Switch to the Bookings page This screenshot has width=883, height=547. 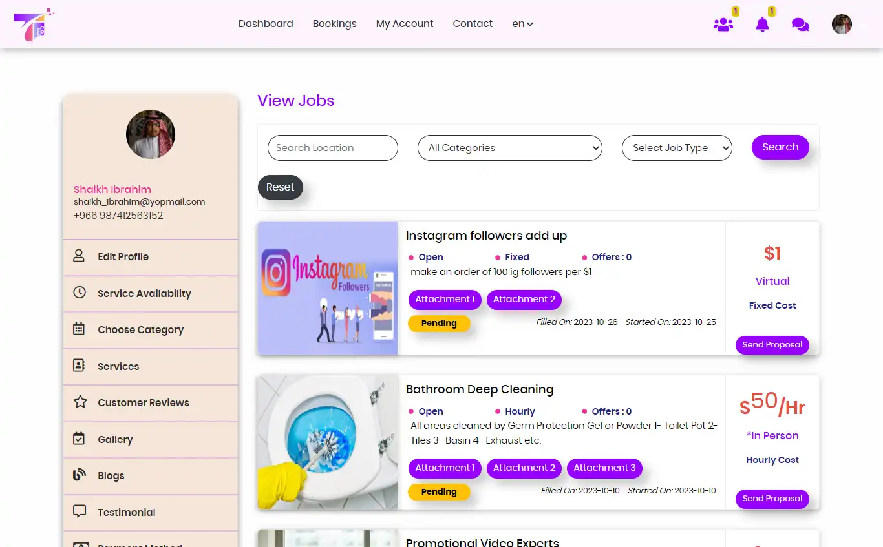[334, 23]
